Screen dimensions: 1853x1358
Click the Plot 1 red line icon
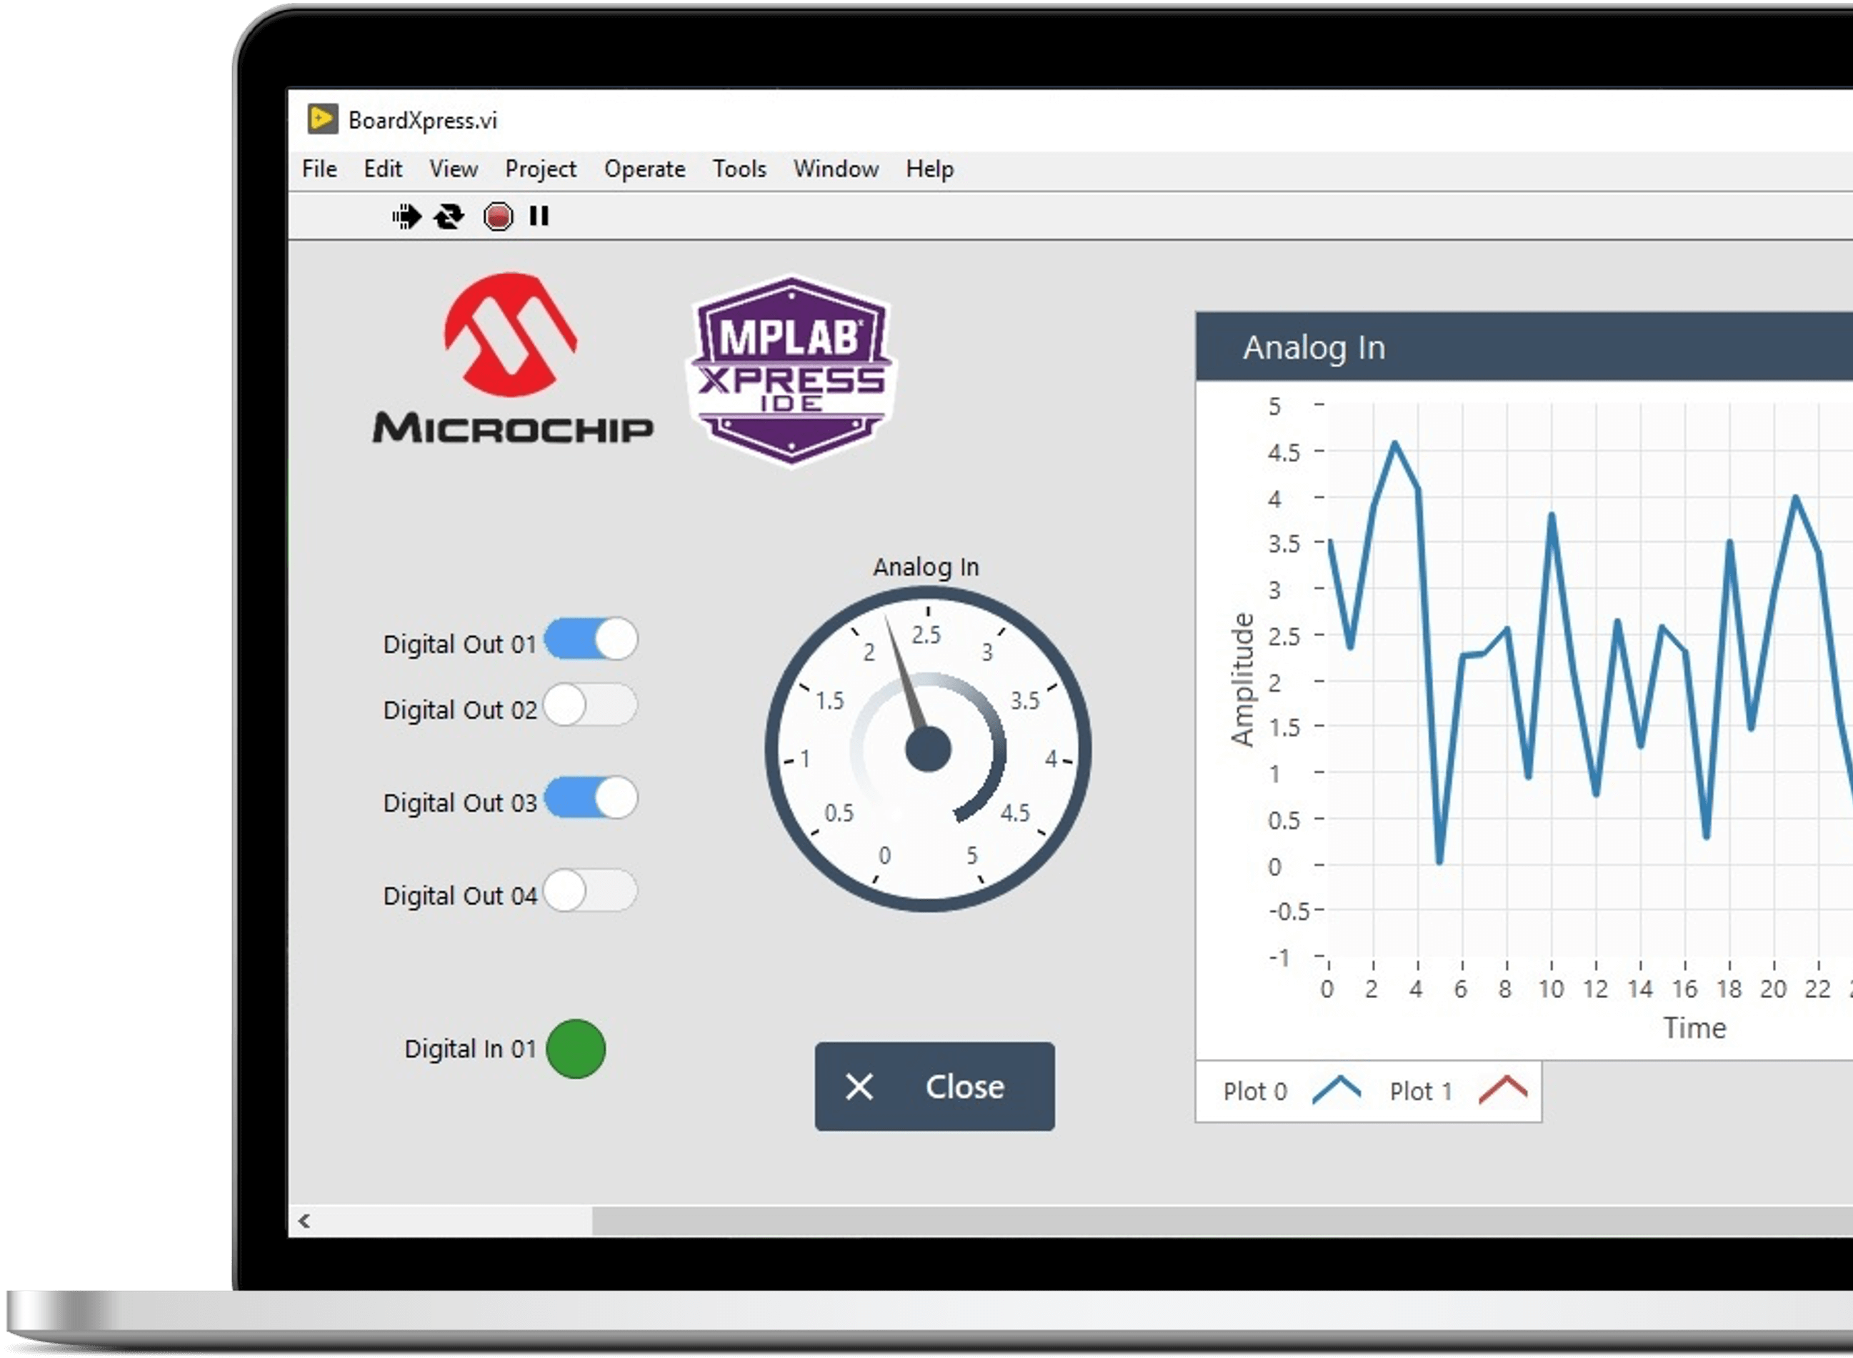(1503, 1090)
